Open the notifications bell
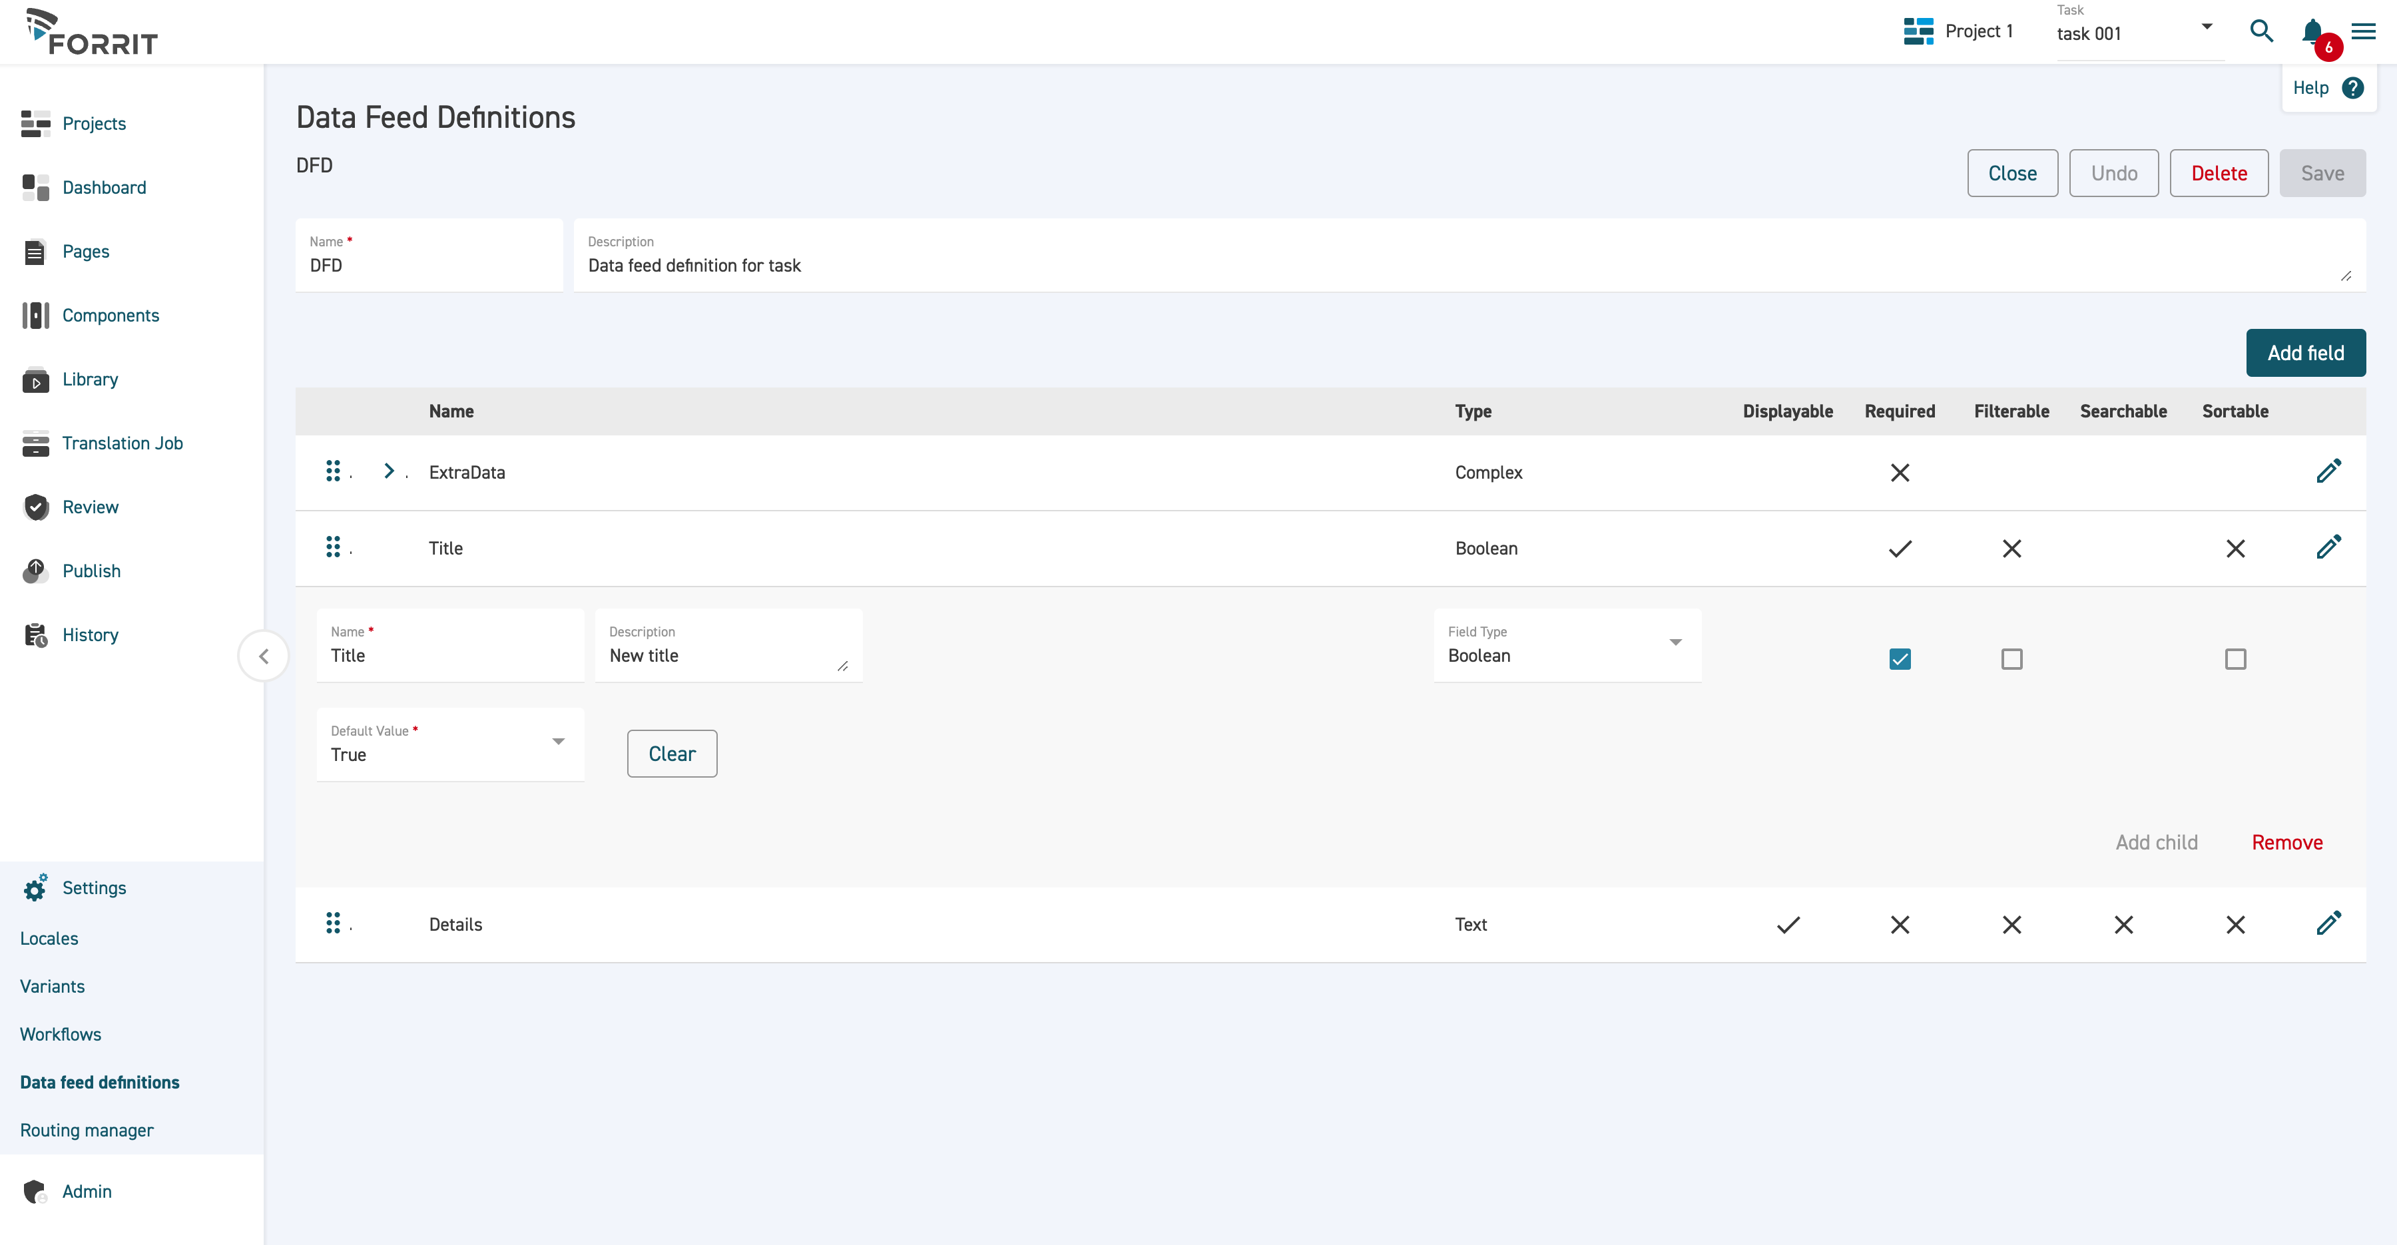2397x1245 pixels. (x=2312, y=32)
